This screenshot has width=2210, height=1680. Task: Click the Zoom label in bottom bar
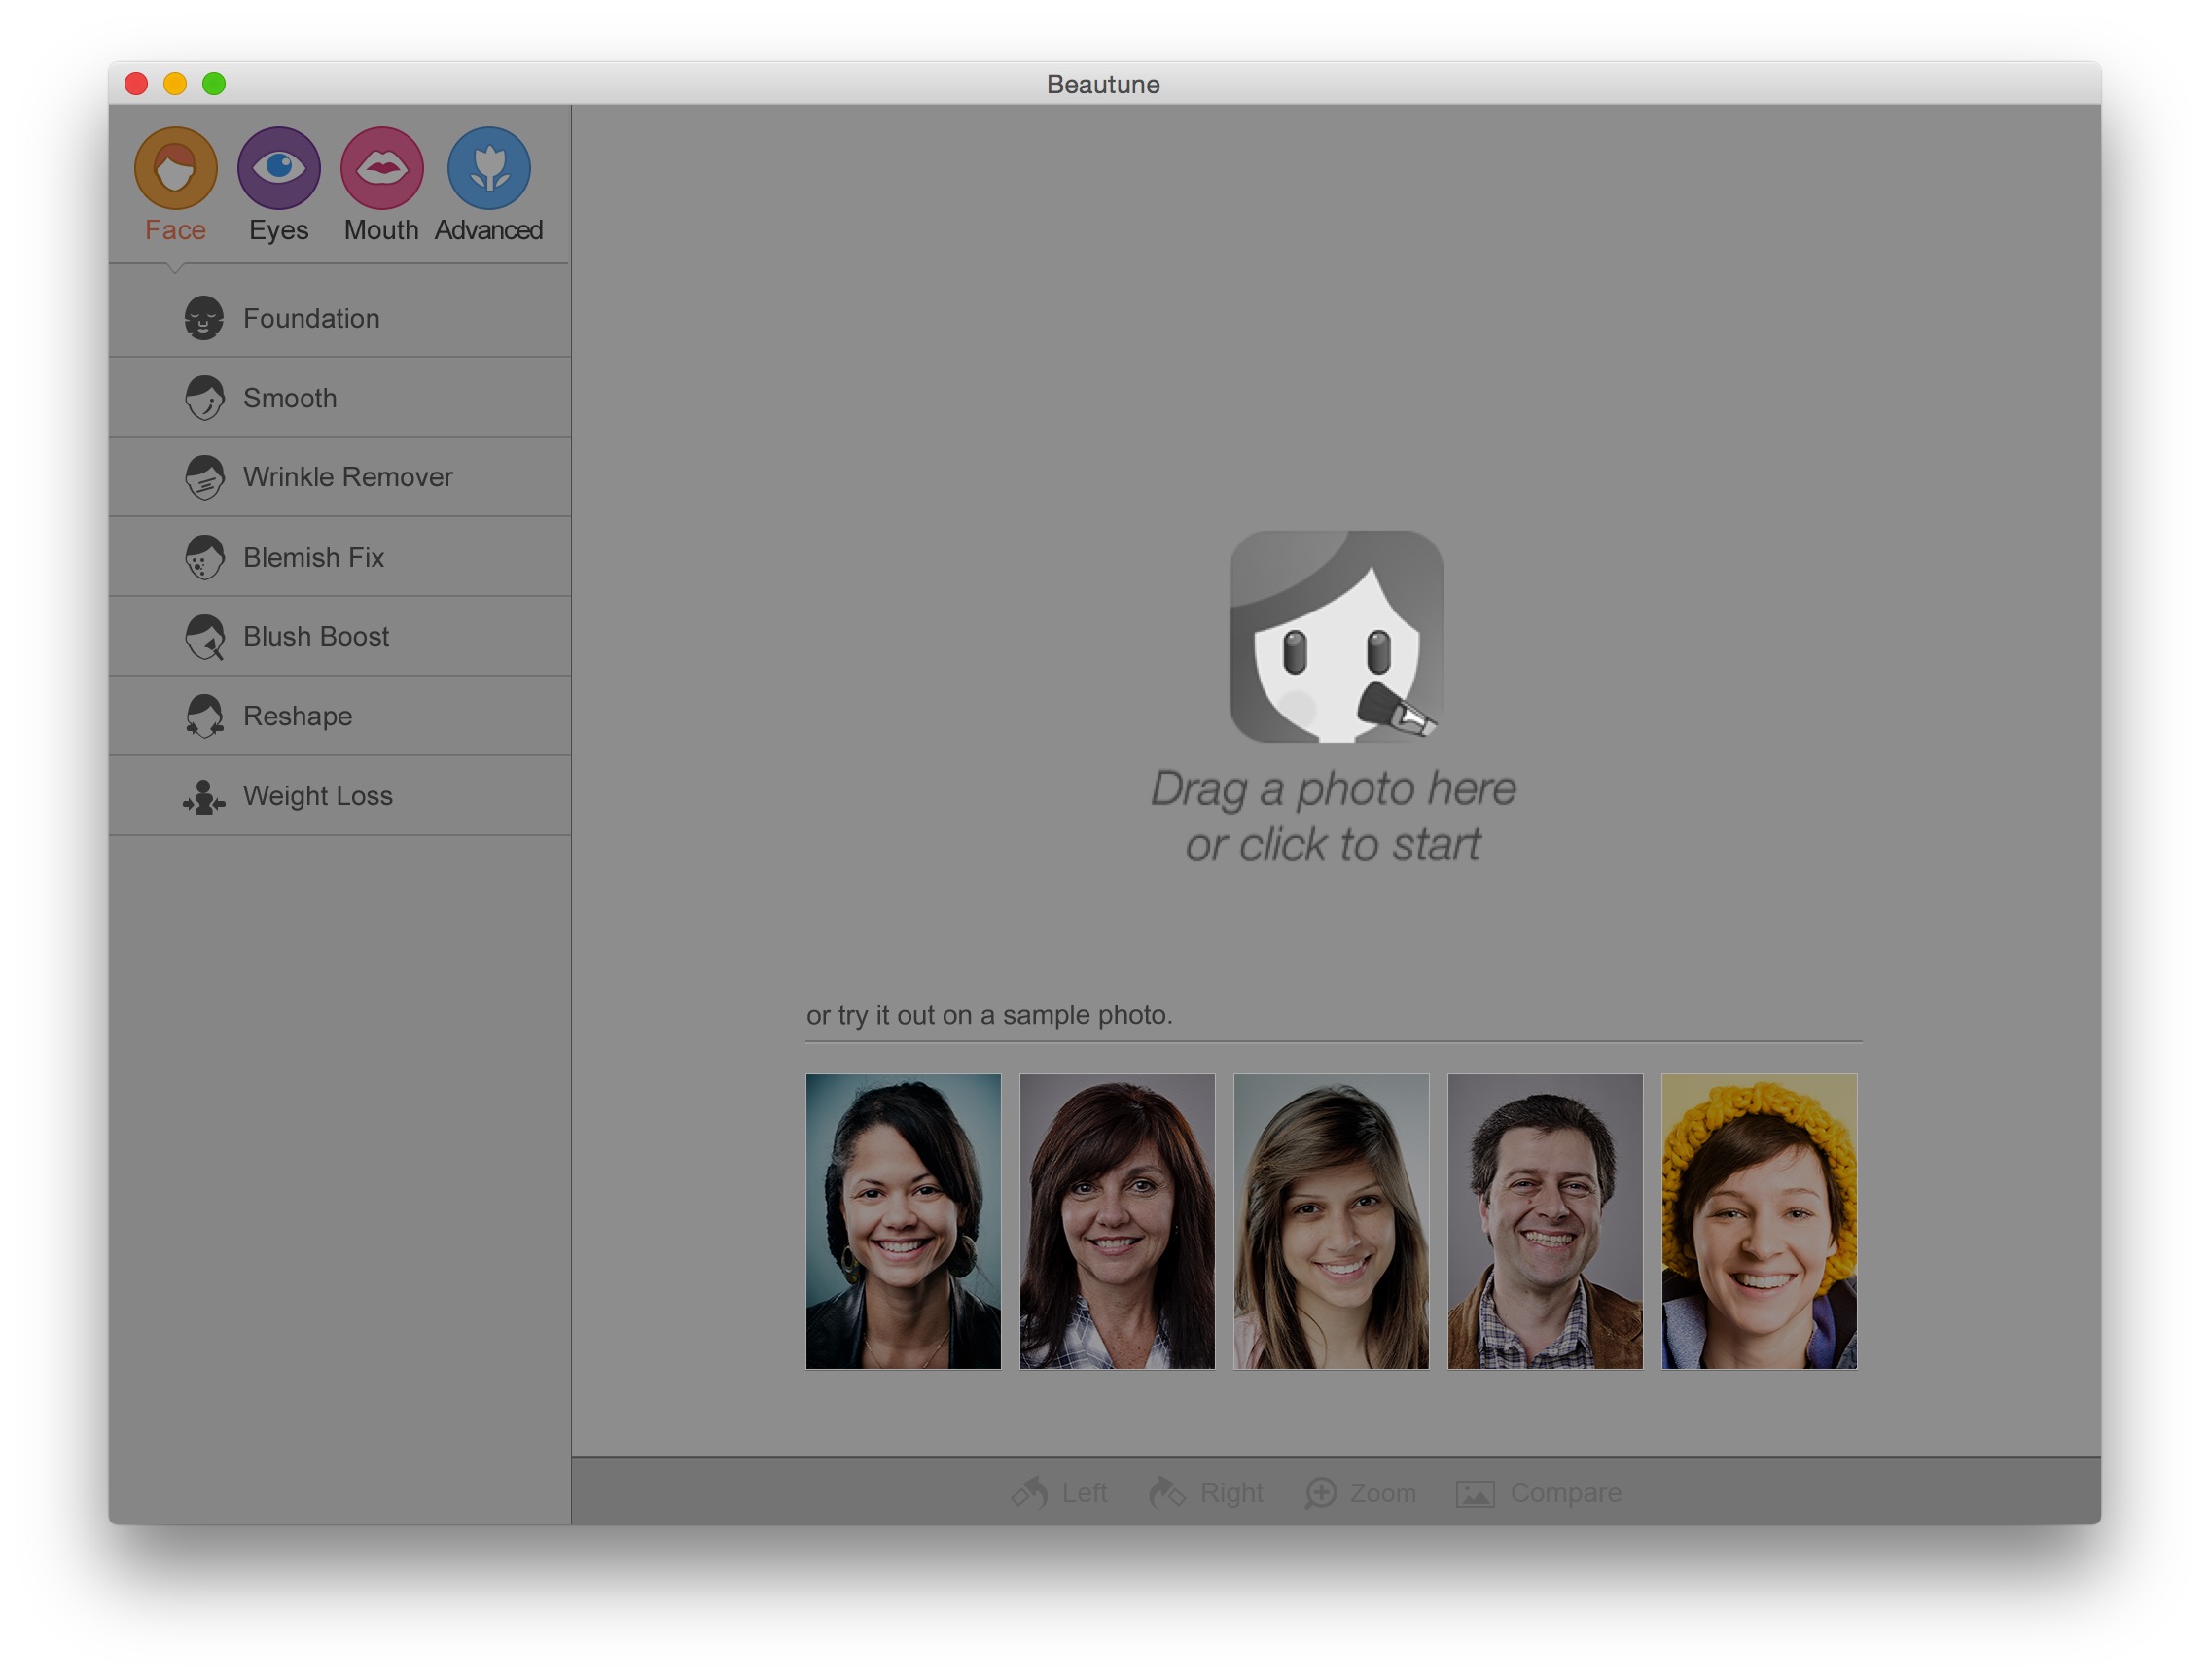[1382, 1493]
